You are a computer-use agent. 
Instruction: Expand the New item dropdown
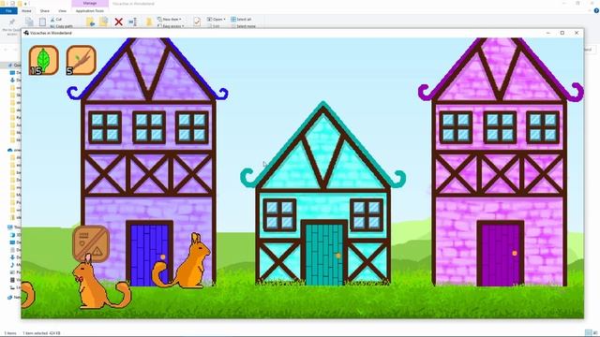[x=170, y=19]
